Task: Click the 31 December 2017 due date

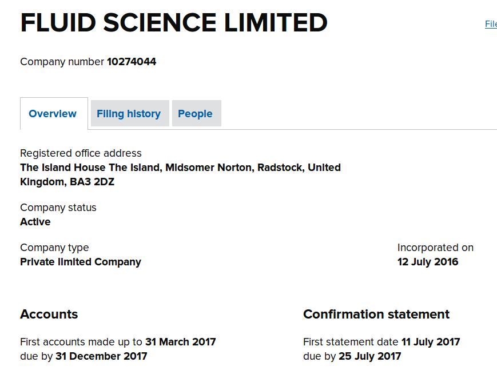Action: 101,356
